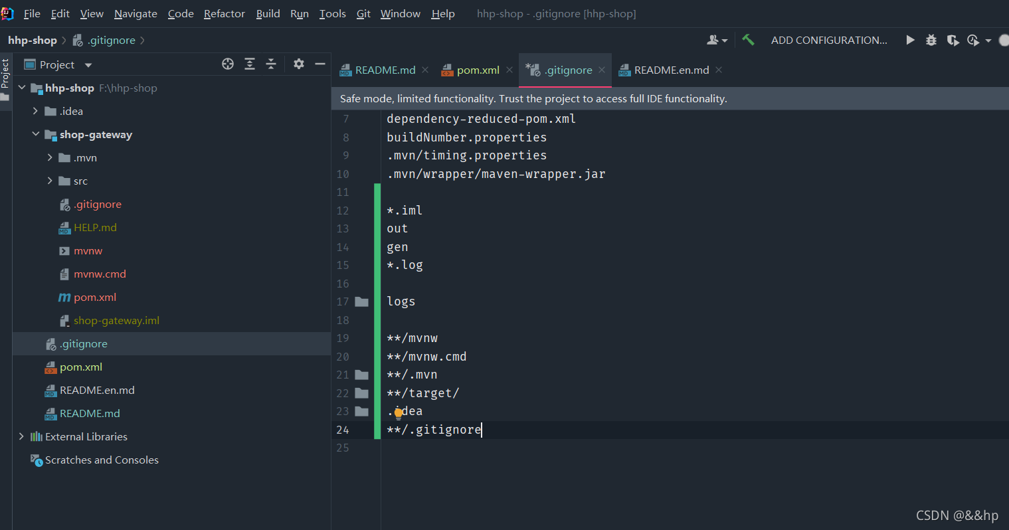The height and width of the screenshot is (530, 1009).
Task: Open Settings gear in Project panel
Action: tap(298, 64)
